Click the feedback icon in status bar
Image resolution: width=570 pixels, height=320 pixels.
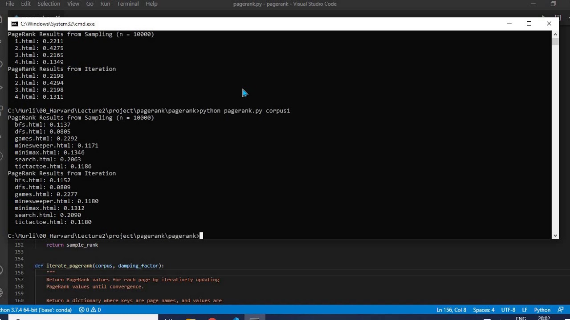[560, 310]
